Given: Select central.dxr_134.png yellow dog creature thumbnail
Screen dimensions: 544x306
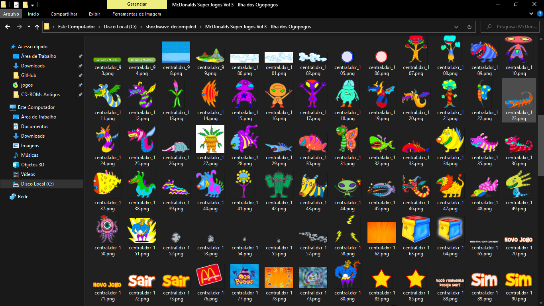Looking at the screenshot, I should pyautogui.click(x=450, y=140).
